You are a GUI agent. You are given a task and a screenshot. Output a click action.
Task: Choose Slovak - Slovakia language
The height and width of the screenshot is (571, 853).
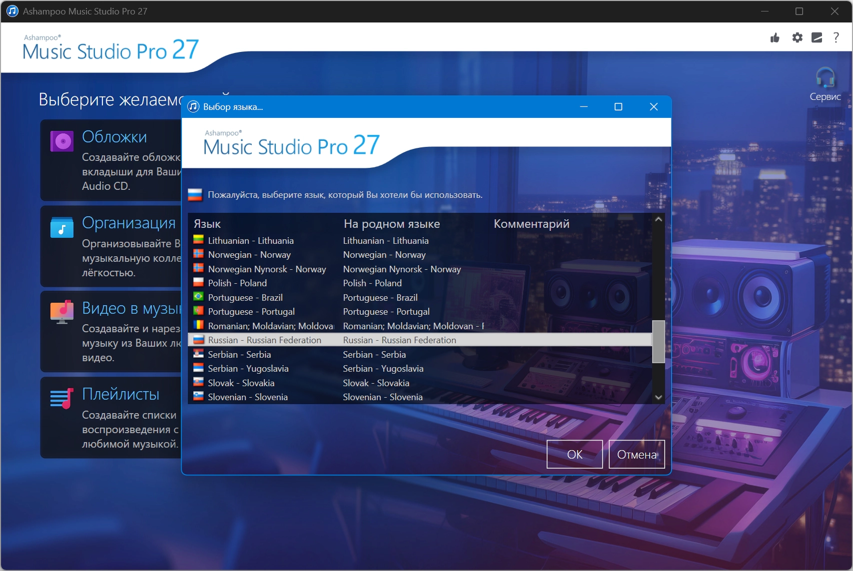241,383
